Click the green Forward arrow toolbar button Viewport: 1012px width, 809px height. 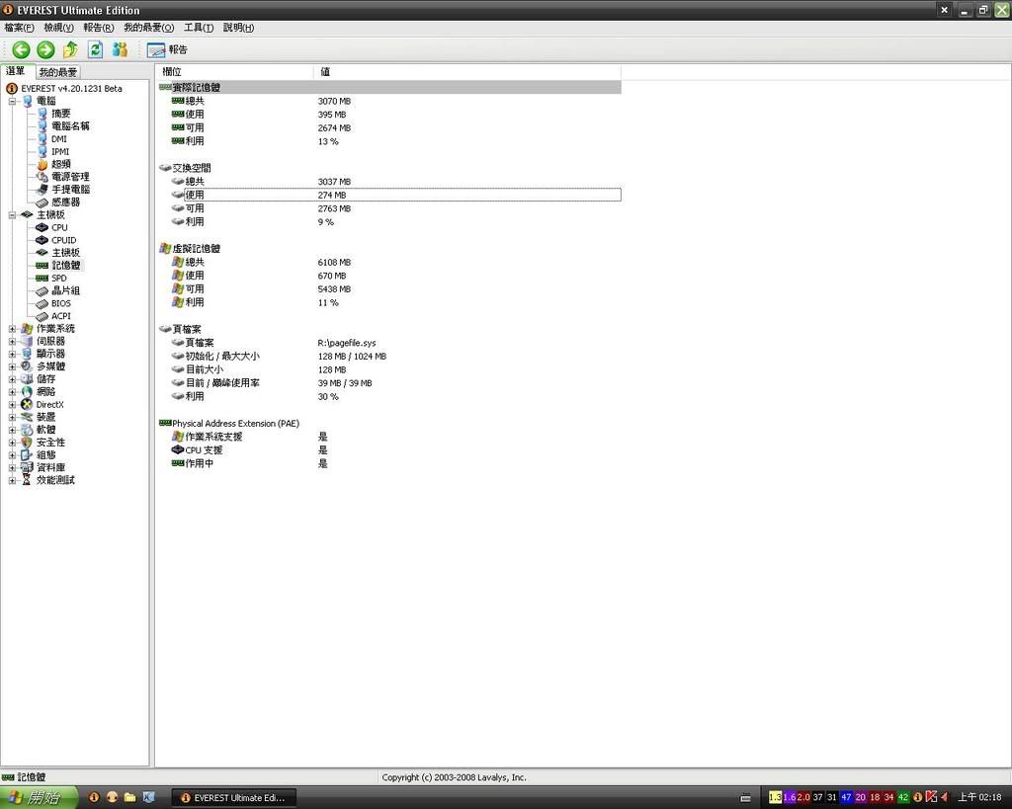(x=45, y=49)
